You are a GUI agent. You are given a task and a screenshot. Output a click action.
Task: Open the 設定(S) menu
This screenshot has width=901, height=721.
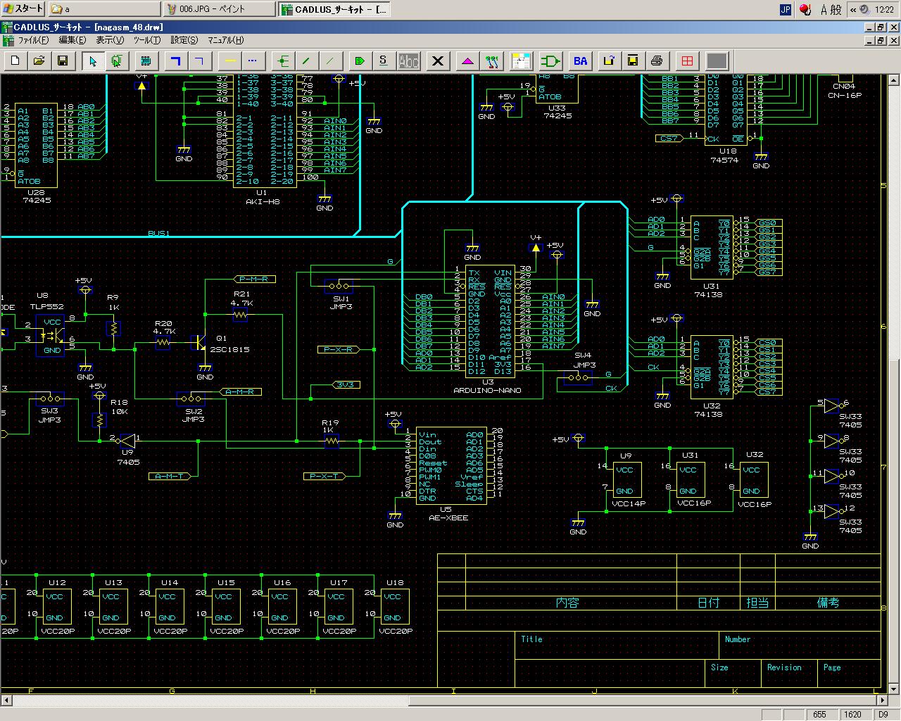point(184,40)
